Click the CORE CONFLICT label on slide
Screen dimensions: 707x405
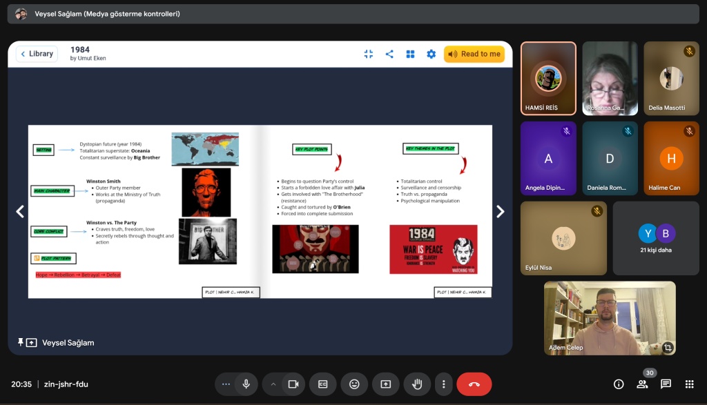pyautogui.click(x=49, y=232)
